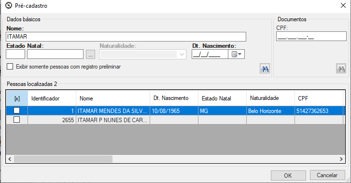Sort by the Nome column header
Image resolution: width=351 pixels, height=183 pixels.
pos(113,99)
